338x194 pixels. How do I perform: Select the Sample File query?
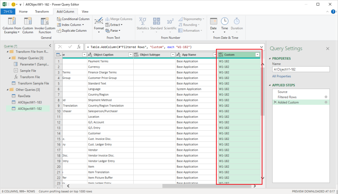(28, 71)
